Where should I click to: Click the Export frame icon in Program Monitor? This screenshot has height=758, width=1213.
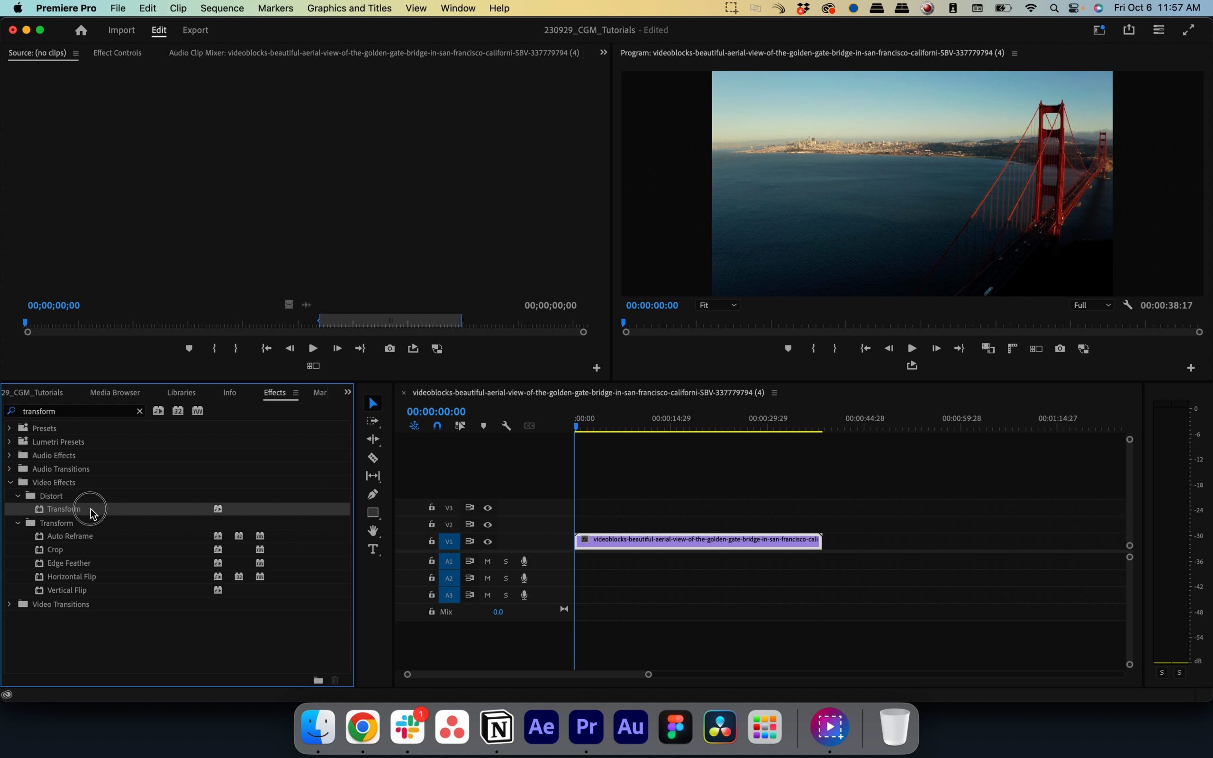[1060, 348]
